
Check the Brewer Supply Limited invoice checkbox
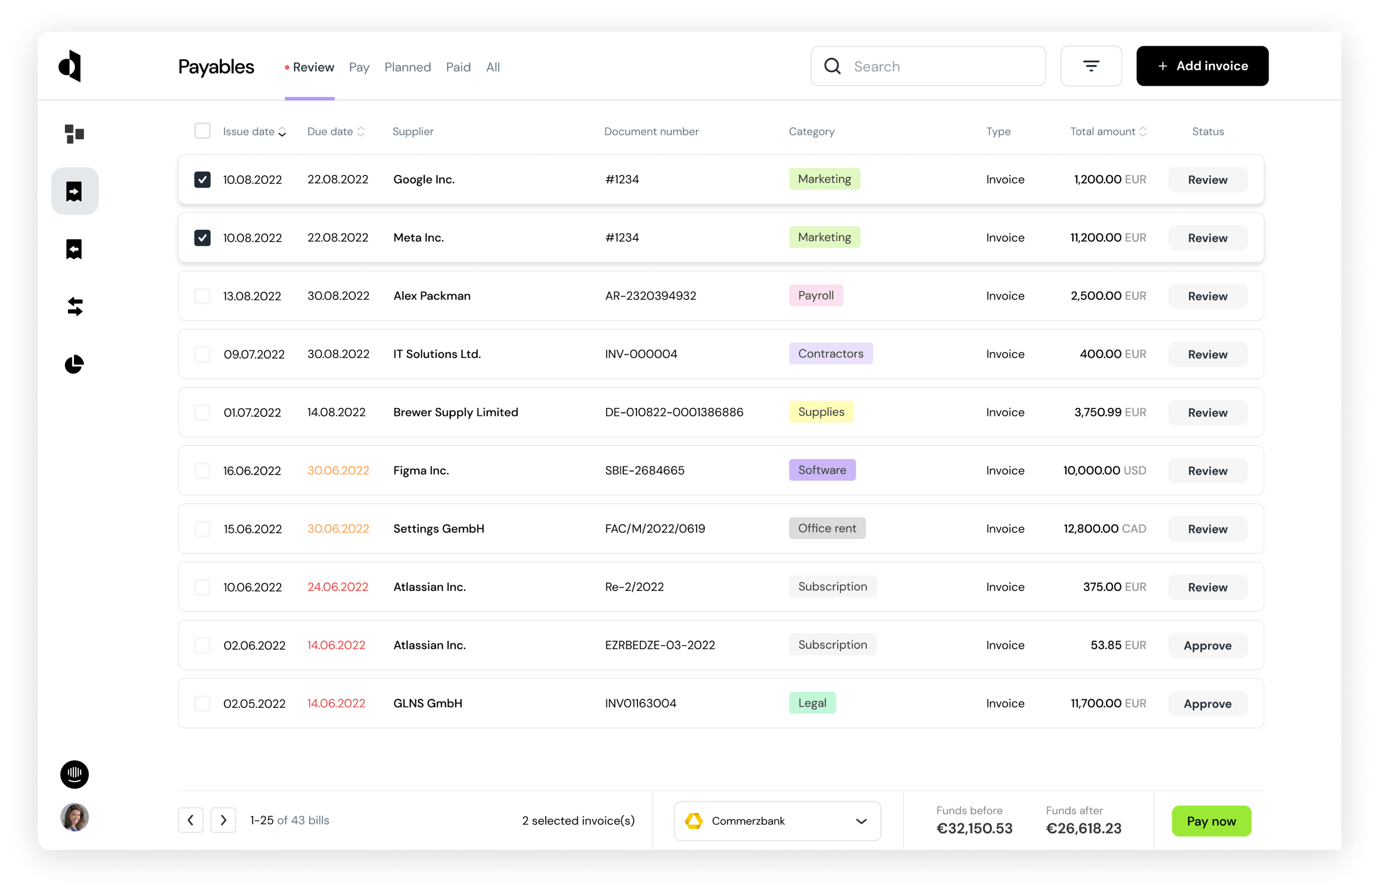202,412
